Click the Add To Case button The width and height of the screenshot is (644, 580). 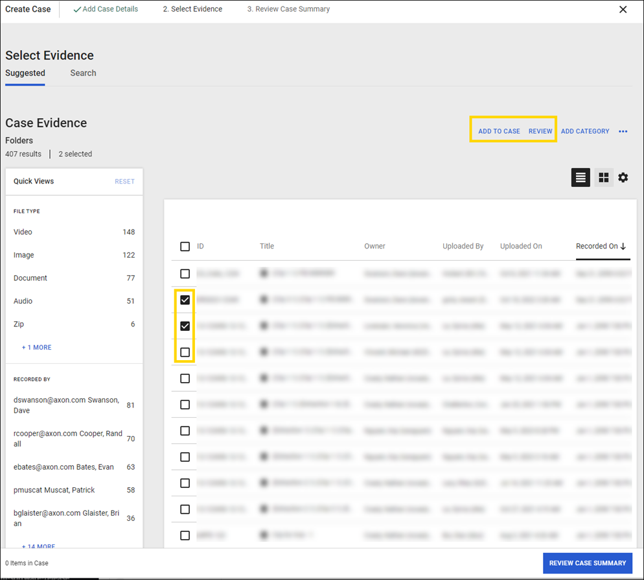click(x=499, y=131)
